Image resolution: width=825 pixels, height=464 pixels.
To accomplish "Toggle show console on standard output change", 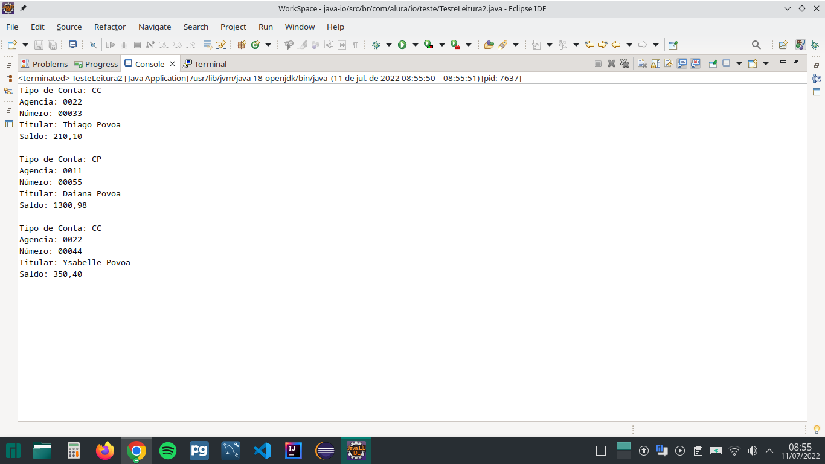I will coord(682,63).
